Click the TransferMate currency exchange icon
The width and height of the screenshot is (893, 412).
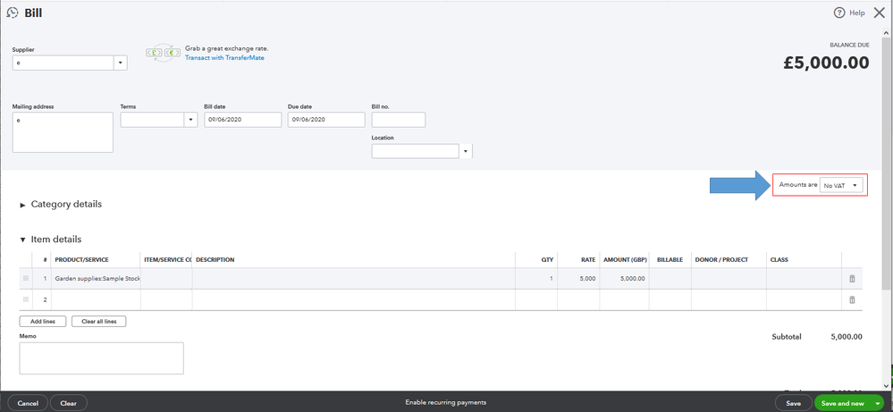click(163, 53)
